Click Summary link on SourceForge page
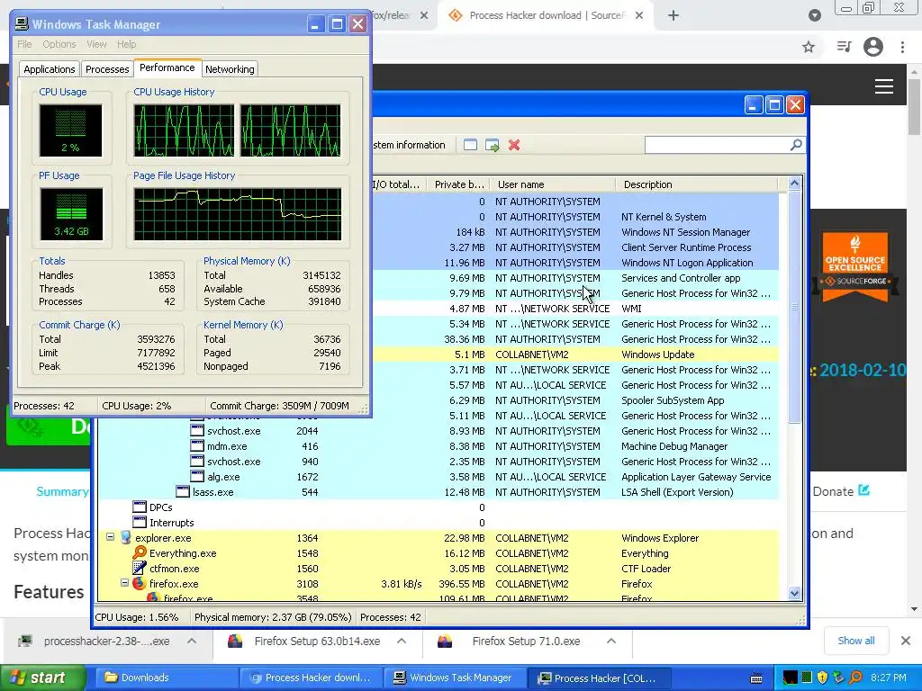Viewport: 922px width, 691px height. click(62, 491)
